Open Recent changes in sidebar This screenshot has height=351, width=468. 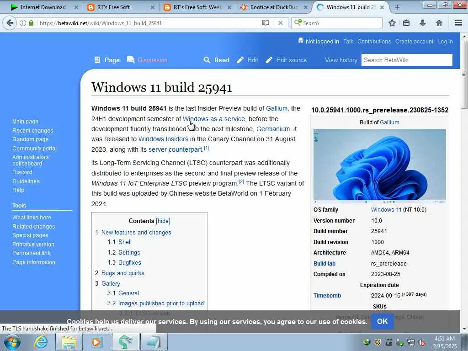[33, 130]
